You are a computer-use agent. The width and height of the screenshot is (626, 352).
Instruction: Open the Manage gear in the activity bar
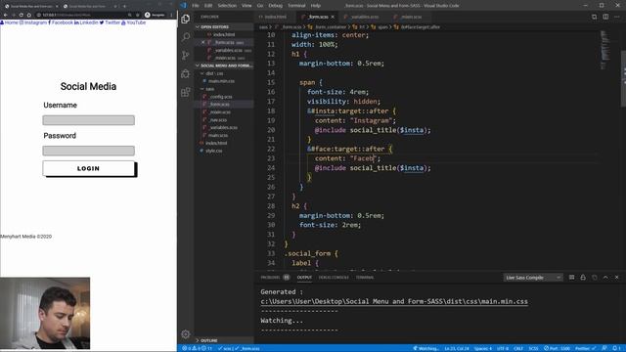point(185,334)
